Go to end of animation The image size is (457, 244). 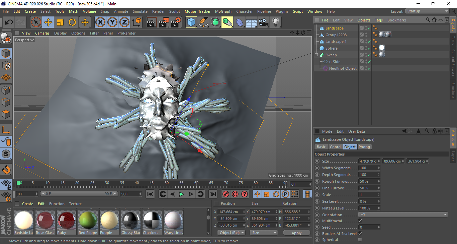[213, 194]
